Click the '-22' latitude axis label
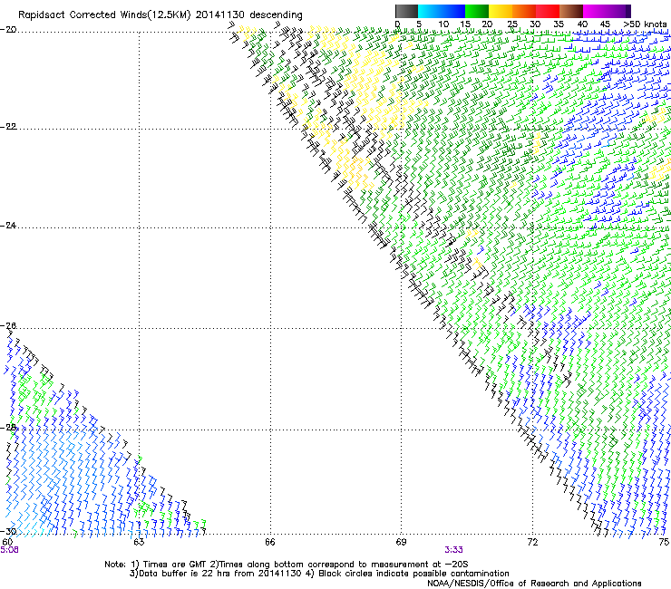671x589 pixels. [x=8, y=127]
